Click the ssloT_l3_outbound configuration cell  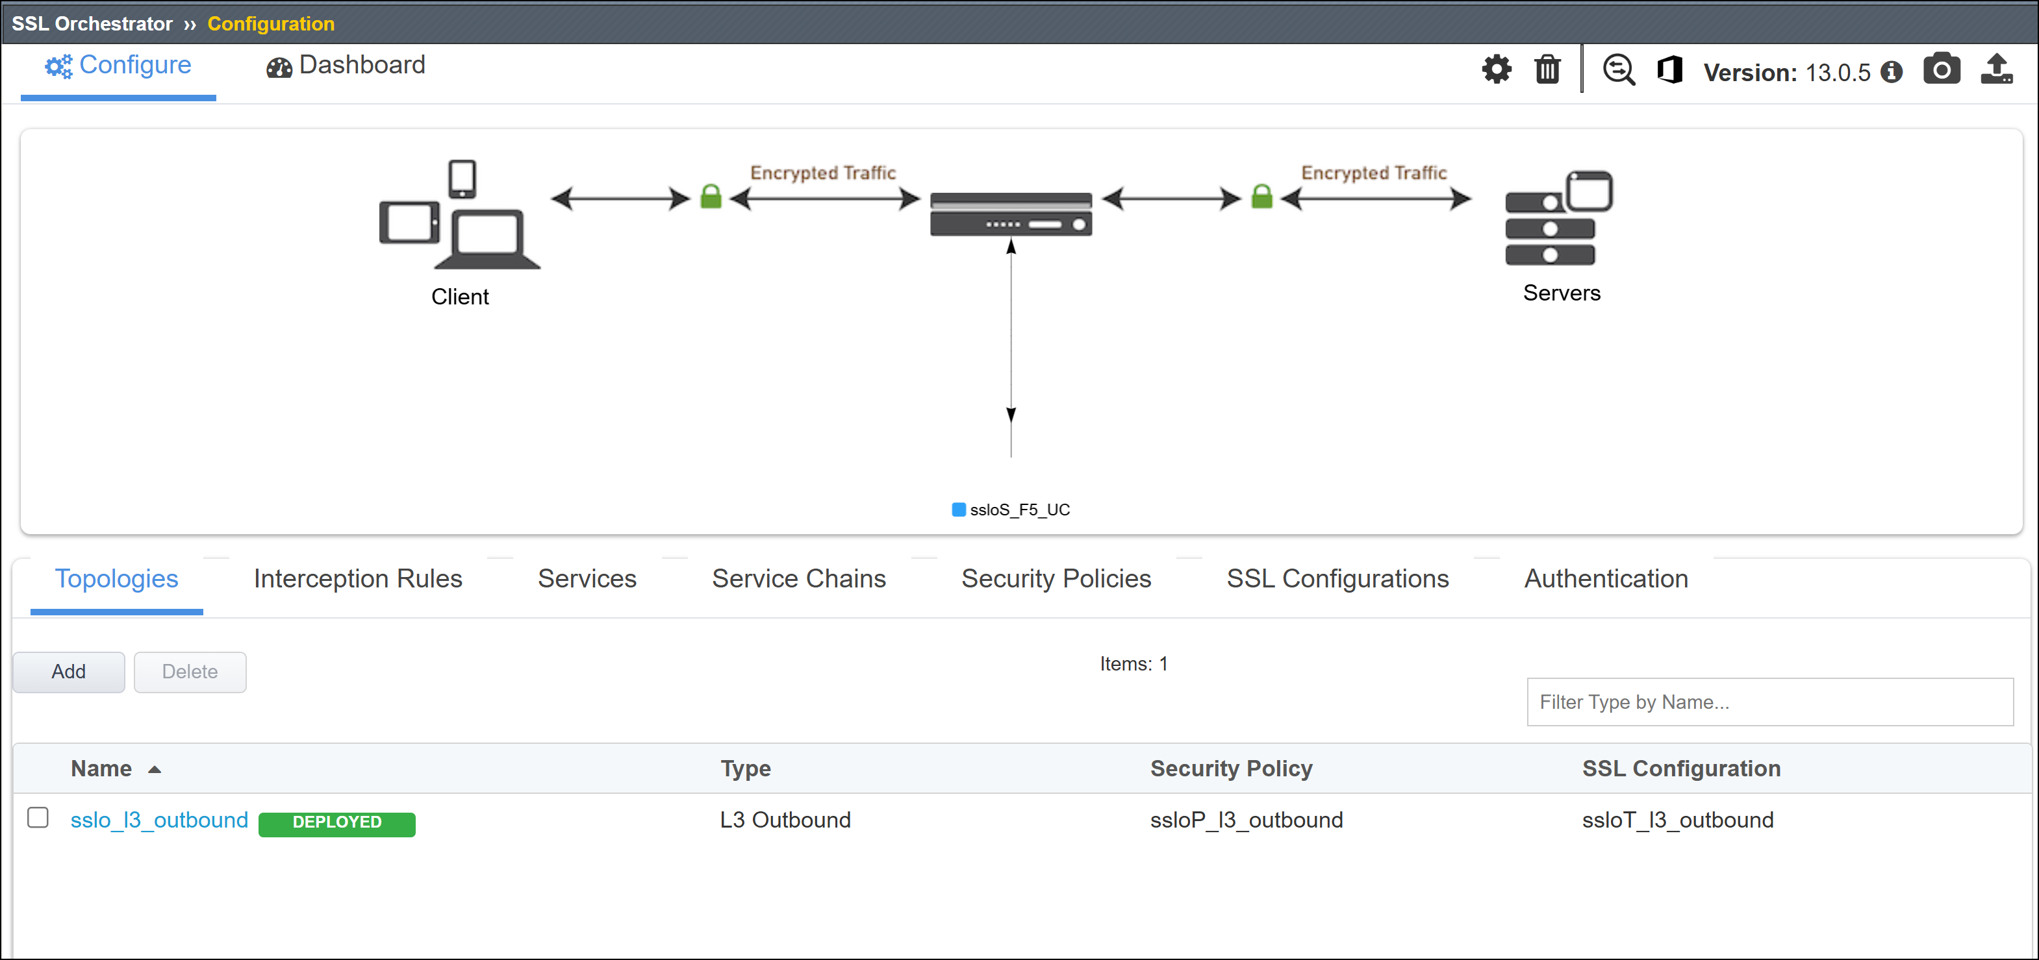pos(1677,820)
